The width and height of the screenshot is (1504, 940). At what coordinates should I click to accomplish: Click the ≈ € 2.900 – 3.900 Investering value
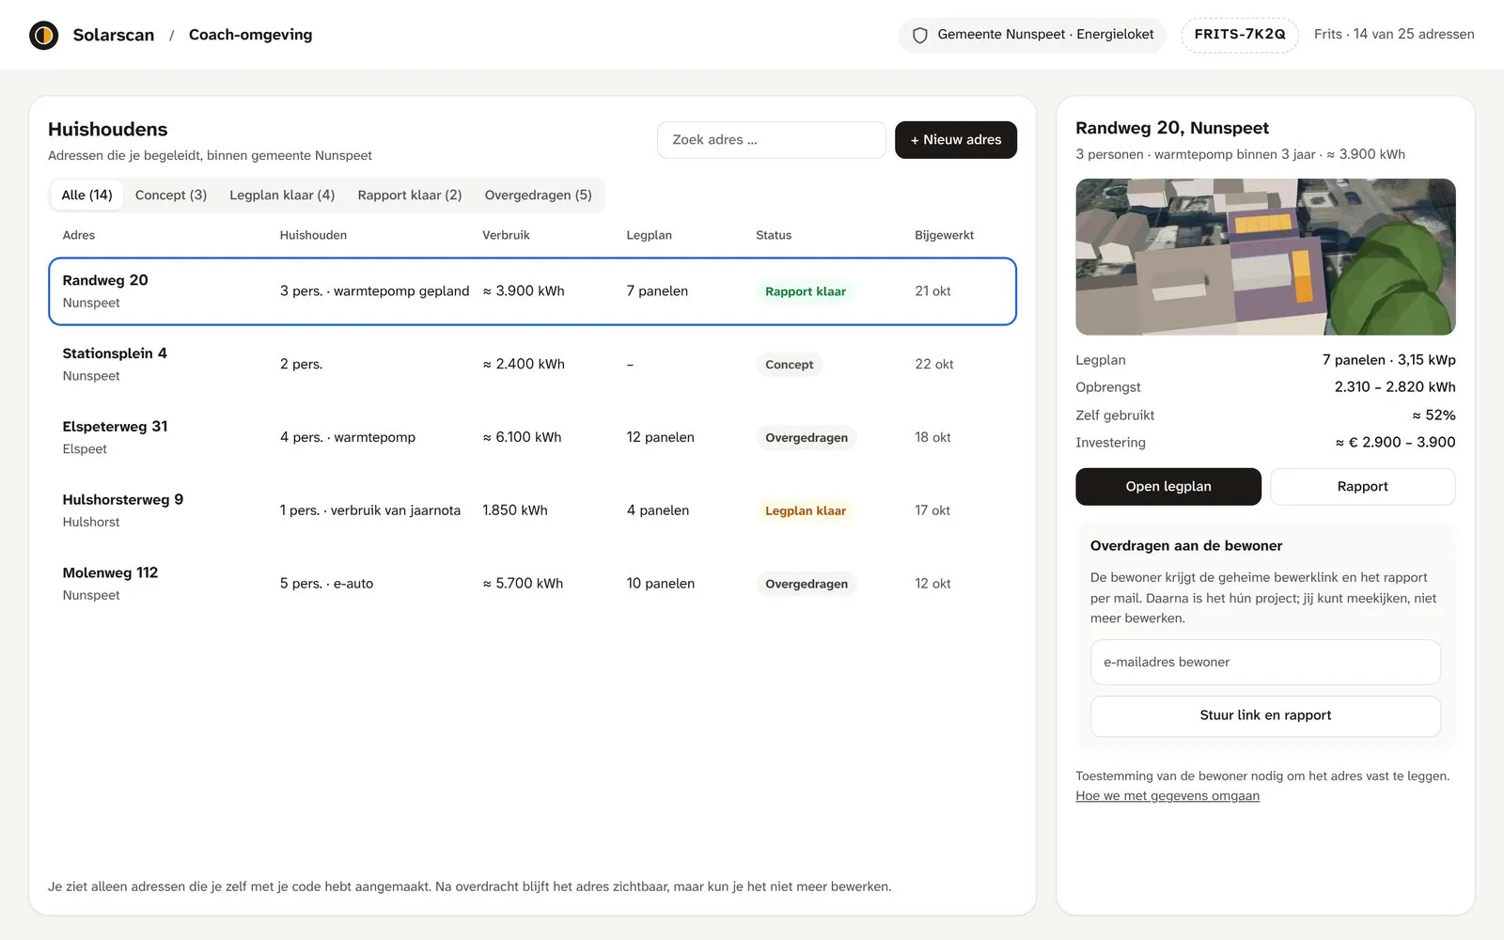click(x=1395, y=443)
